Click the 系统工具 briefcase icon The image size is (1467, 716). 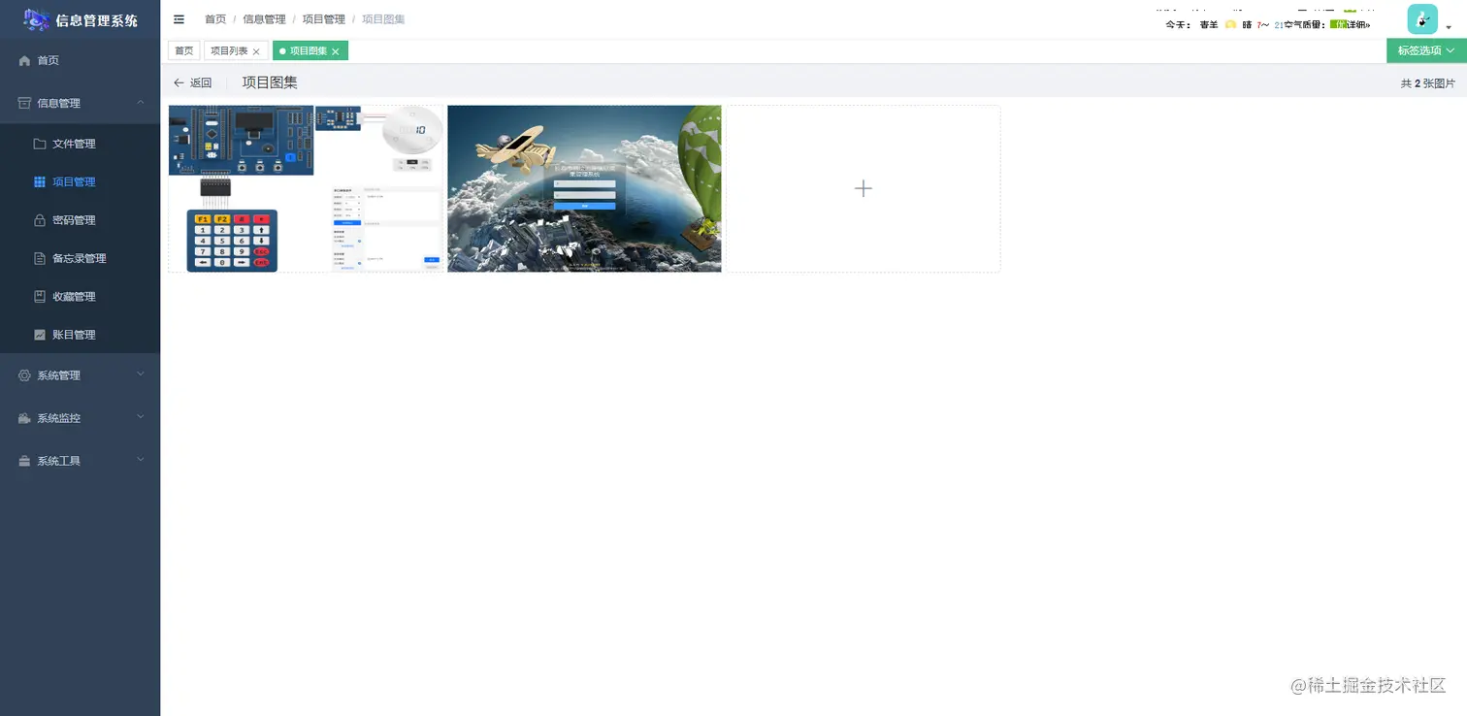pyautogui.click(x=24, y=461)
